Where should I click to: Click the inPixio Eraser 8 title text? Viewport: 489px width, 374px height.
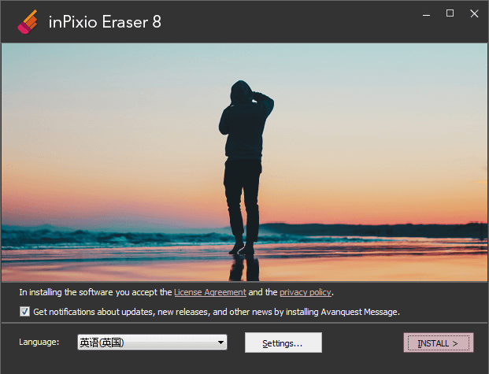point(105,22)
